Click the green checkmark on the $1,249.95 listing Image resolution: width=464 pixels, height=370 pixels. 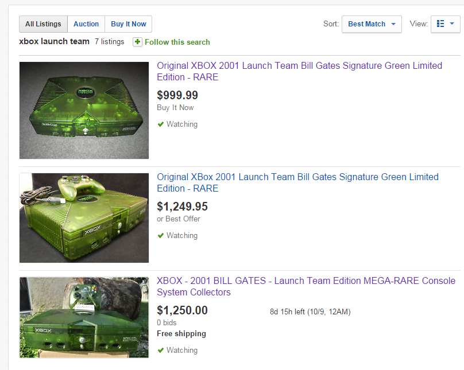point(161,236)
